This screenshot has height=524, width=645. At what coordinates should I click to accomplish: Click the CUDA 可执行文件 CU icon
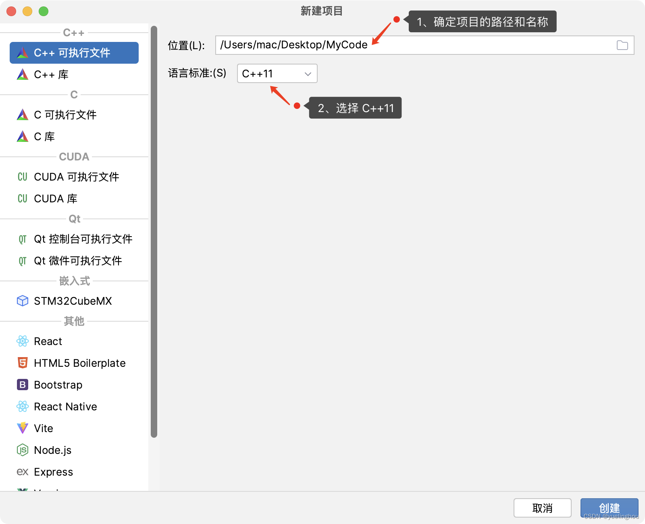tap(23, 177)
